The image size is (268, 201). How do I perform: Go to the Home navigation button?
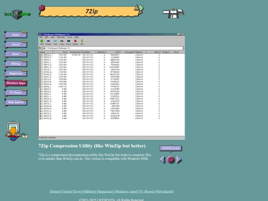pyautogui.click(x=16, y=35)
